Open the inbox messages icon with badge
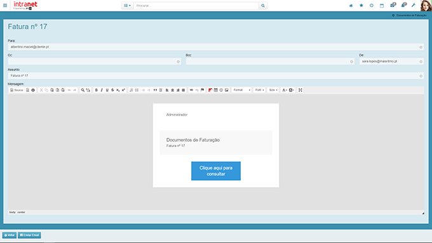432x243 pixels. [x=393, y=5]
